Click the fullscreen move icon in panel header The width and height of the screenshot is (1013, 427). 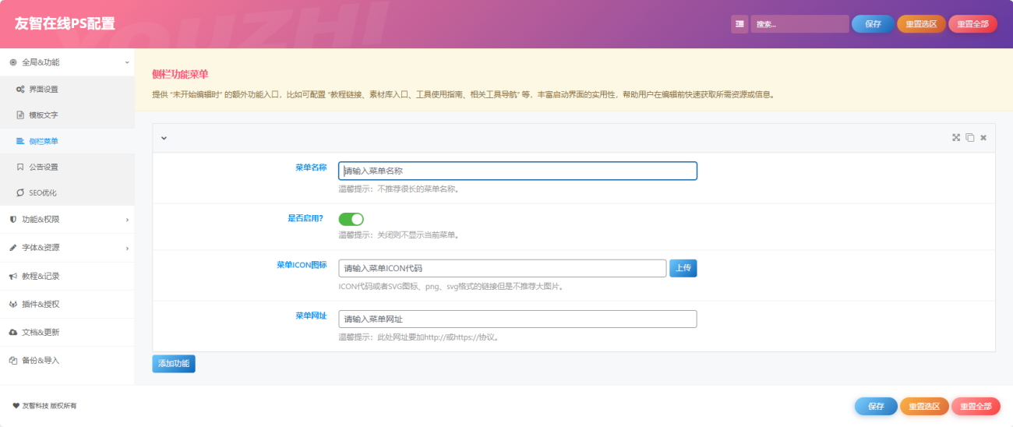pos(956,138)
